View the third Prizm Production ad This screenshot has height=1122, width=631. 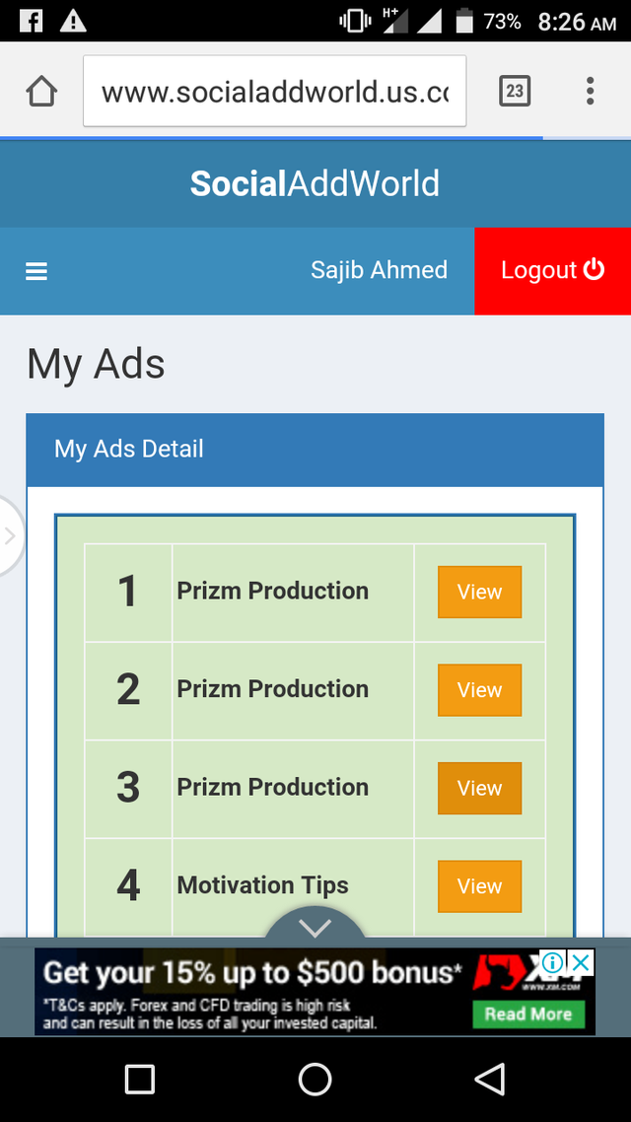[x=479, y=788]
